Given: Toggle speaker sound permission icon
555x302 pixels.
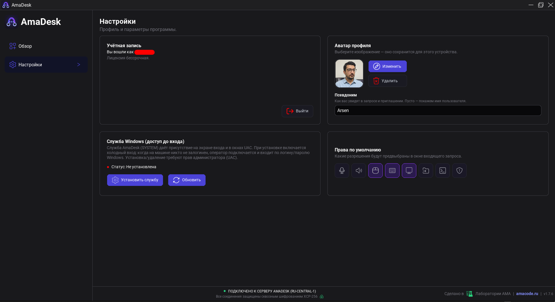Looking at the screenshot, I should point(359,171).
